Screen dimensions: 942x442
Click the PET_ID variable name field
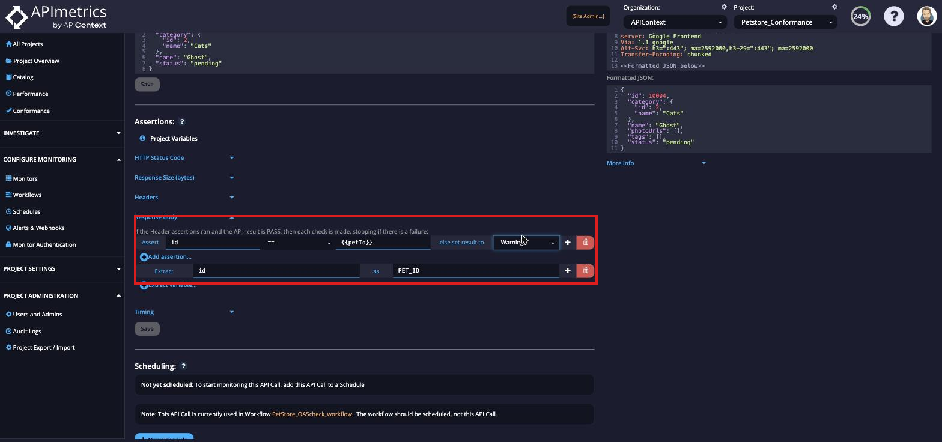(x=476, y=271)
